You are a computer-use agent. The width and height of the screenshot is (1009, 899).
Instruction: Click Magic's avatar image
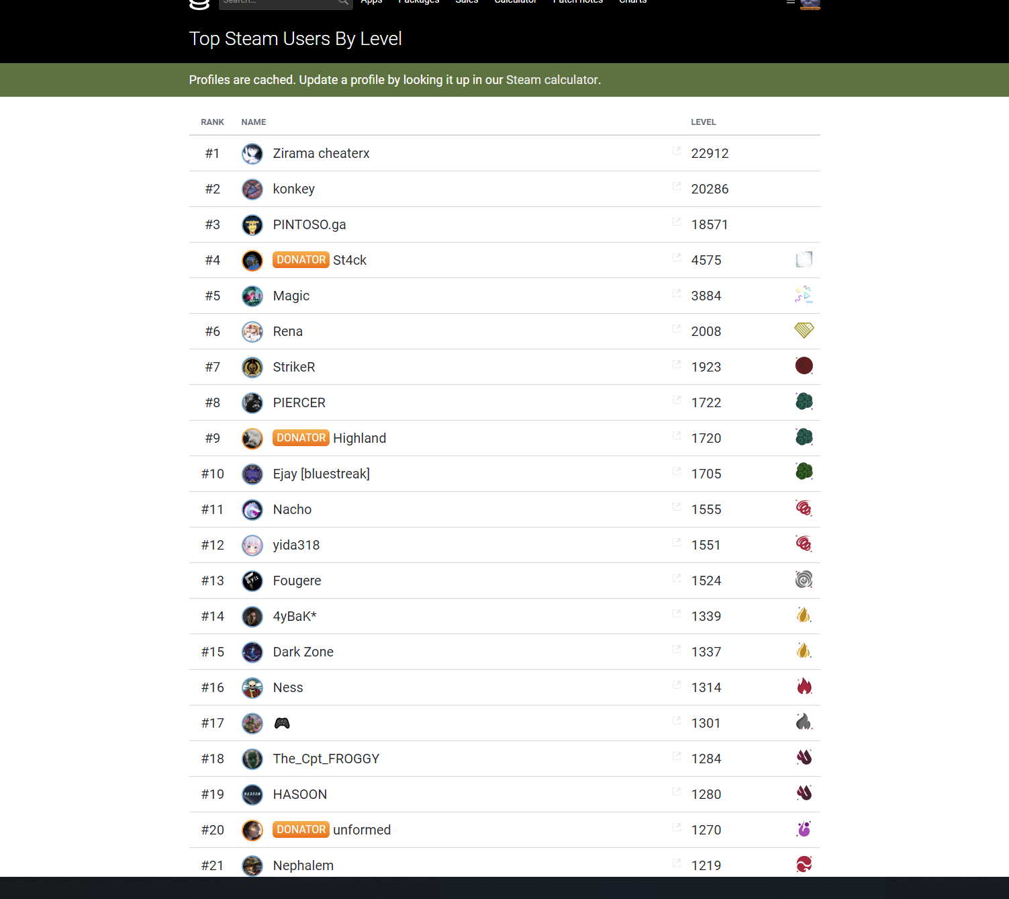click(x=252, y=296)
